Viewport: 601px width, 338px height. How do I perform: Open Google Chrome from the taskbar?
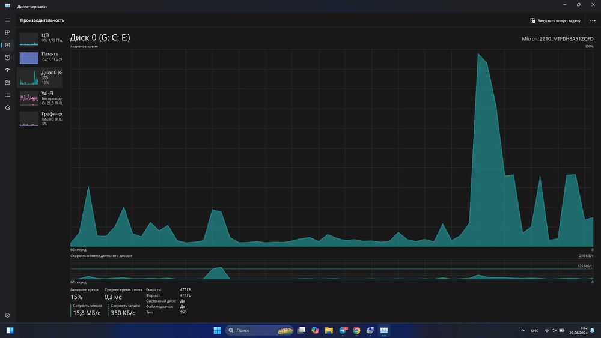coord(356,330)
